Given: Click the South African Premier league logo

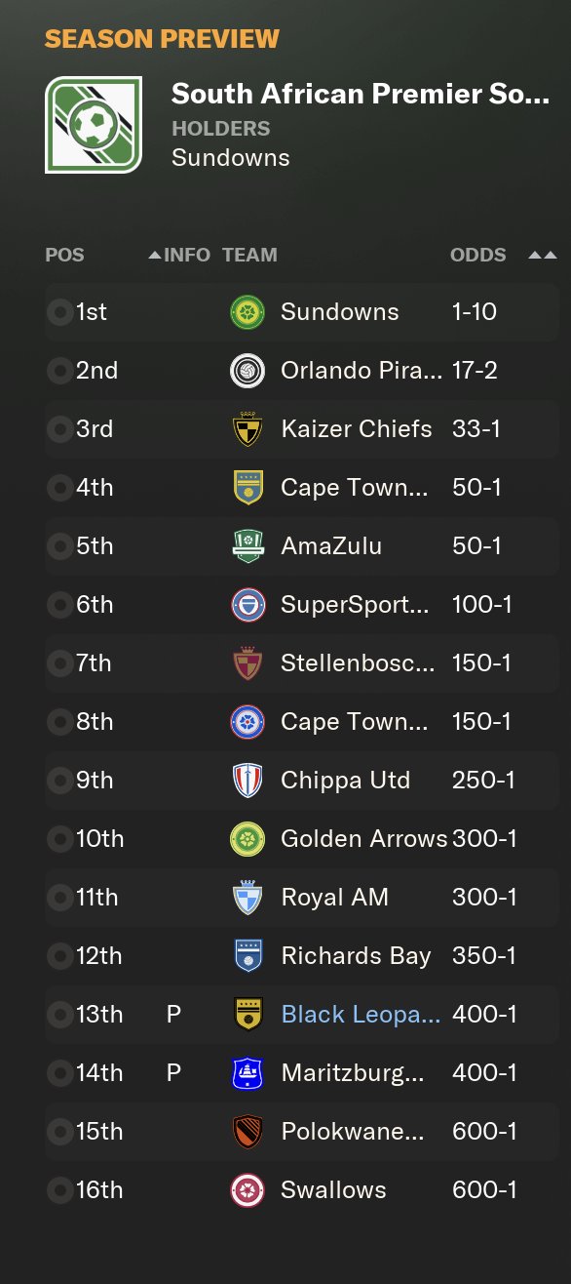Looking at the screenshot, I should pos(94,125).
